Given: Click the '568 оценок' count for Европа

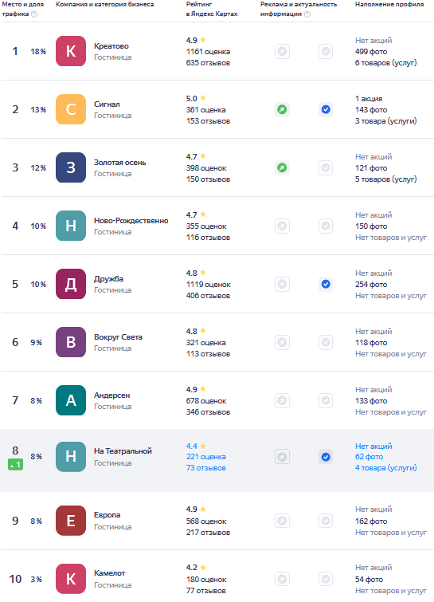Looking at the screenshot, I should (206, 521).
